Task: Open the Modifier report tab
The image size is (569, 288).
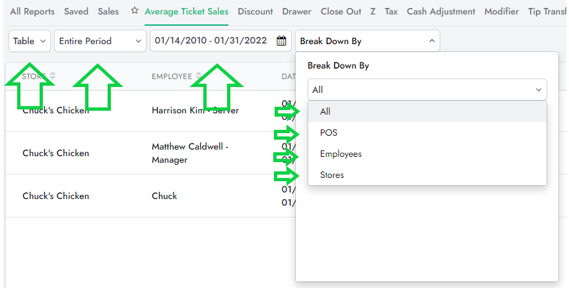Action: click(x=502, y=11)
